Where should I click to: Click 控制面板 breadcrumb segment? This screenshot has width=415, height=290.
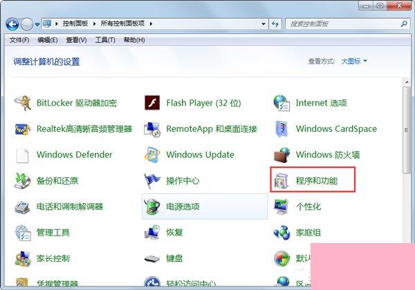click(75, 23)
